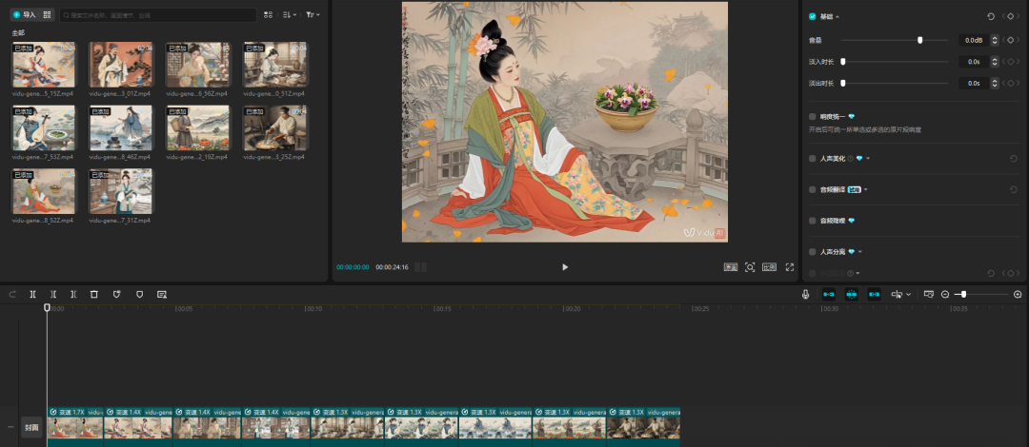Click the fade-out 0.0s stepper arrows

pos(995,84)
